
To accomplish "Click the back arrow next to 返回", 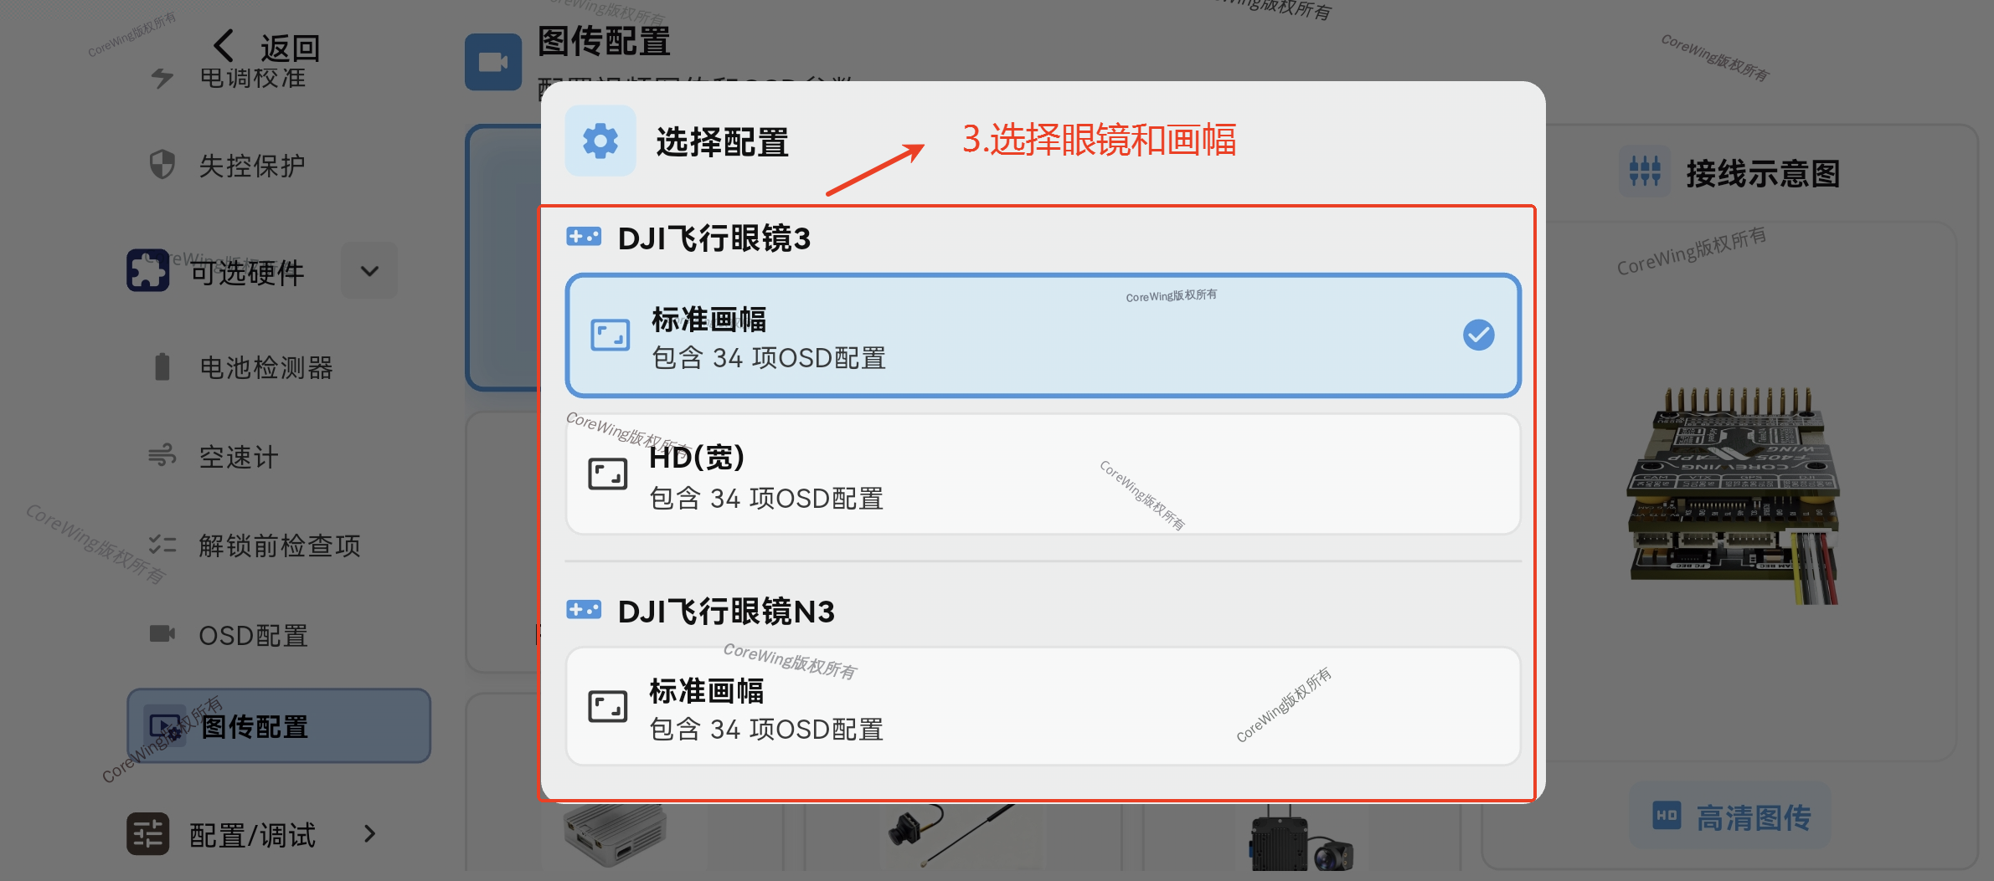I will 224,47.
